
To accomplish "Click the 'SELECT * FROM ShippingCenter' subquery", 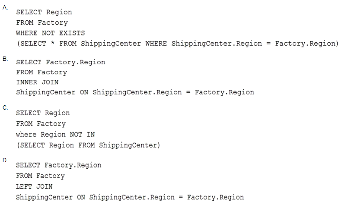I will (178, 43).
